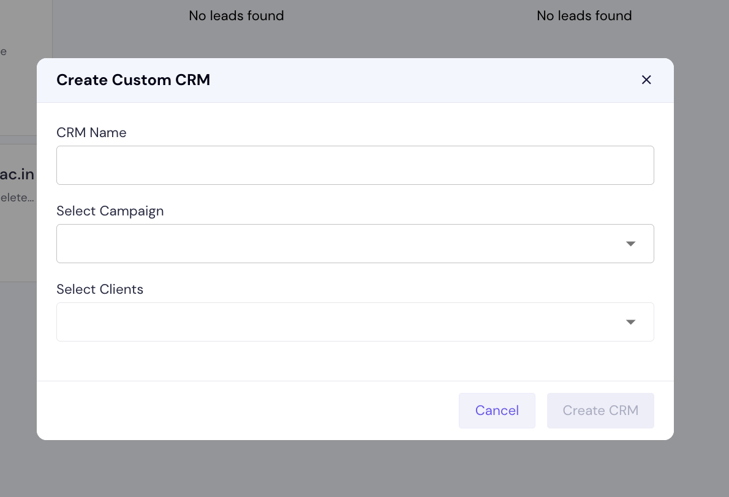The image size is (729, 497).
Task: Click the dialog footer left of Cancel
Action: pos(246,411)
